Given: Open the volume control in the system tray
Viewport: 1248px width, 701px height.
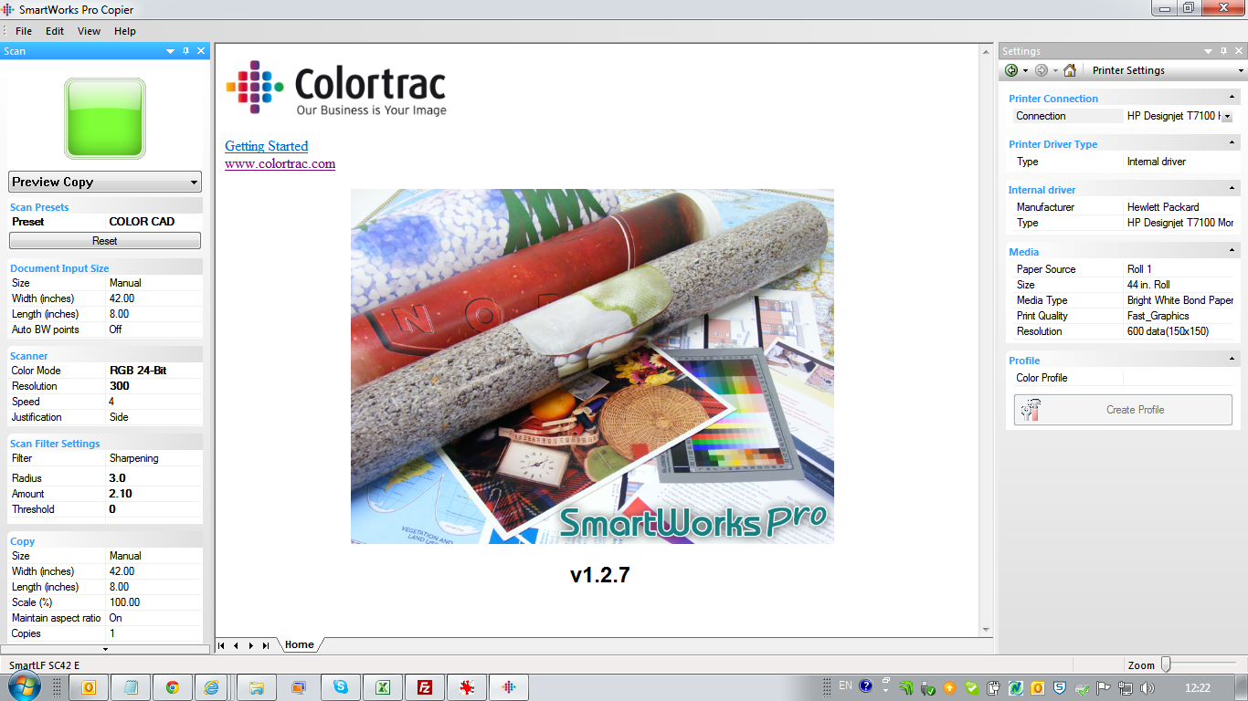Looking at the screenshot, I should [x=1148, y=688].
